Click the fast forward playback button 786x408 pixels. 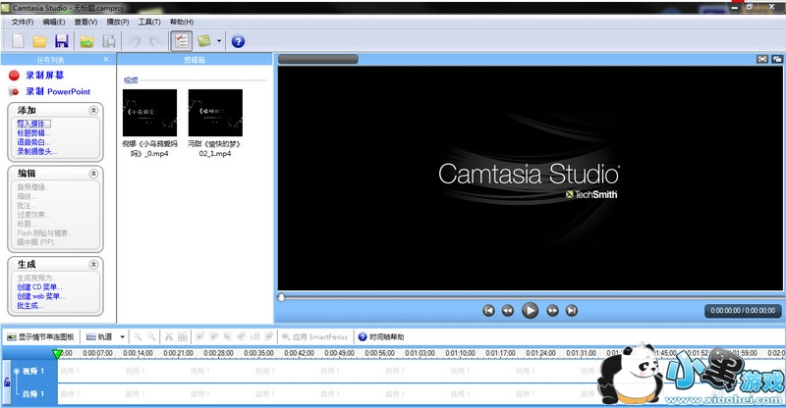552,310
